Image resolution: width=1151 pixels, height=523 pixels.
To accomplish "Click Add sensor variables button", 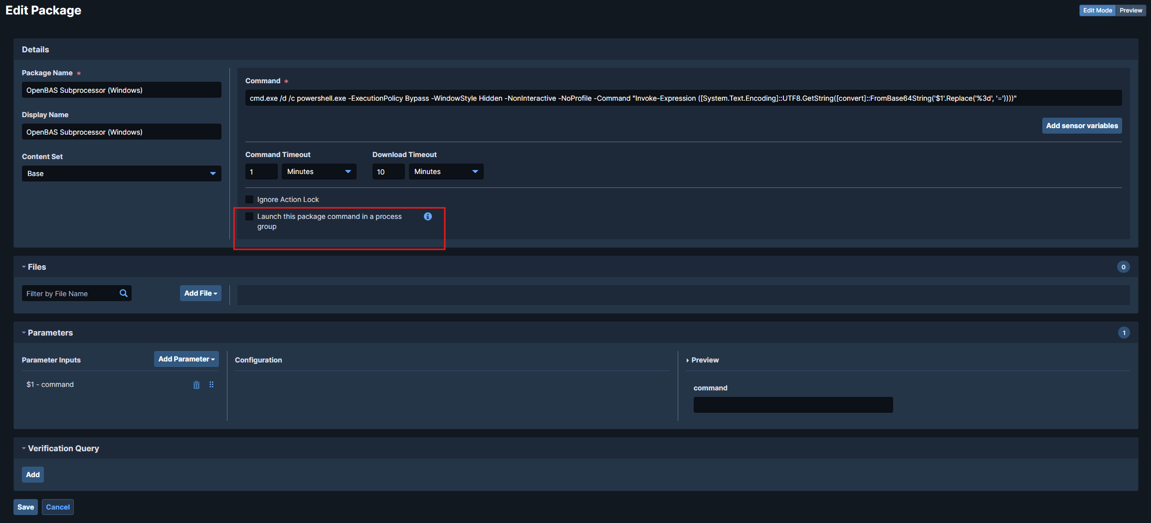I will coord(1082,126).
